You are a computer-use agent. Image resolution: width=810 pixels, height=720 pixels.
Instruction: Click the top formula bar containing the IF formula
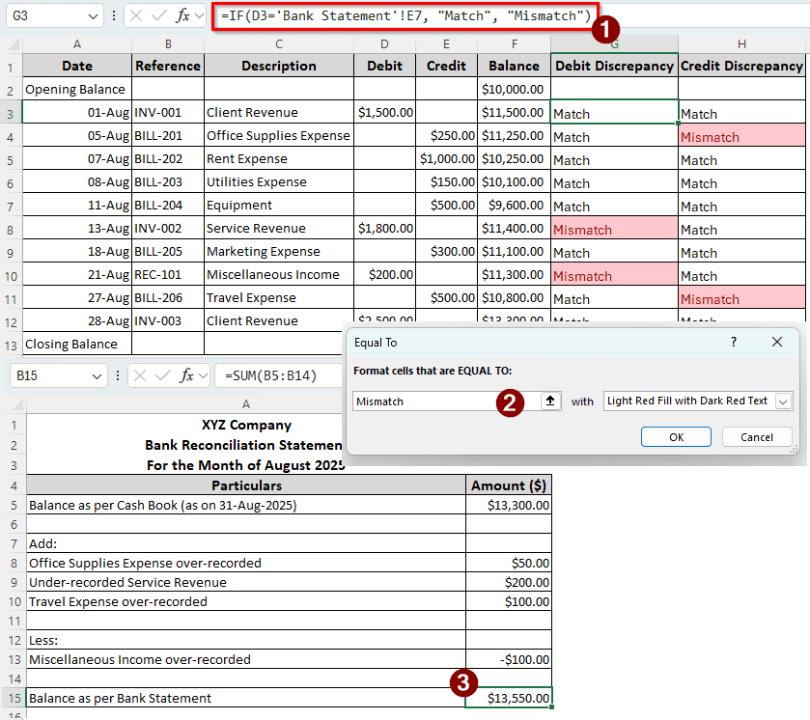[x=401, y=15]
